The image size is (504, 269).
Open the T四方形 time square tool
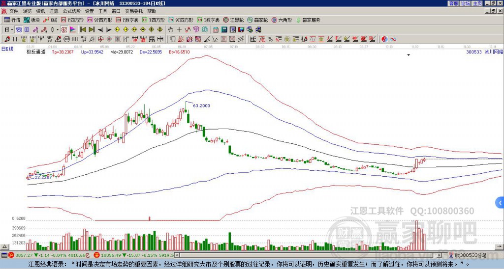[154, 20]
